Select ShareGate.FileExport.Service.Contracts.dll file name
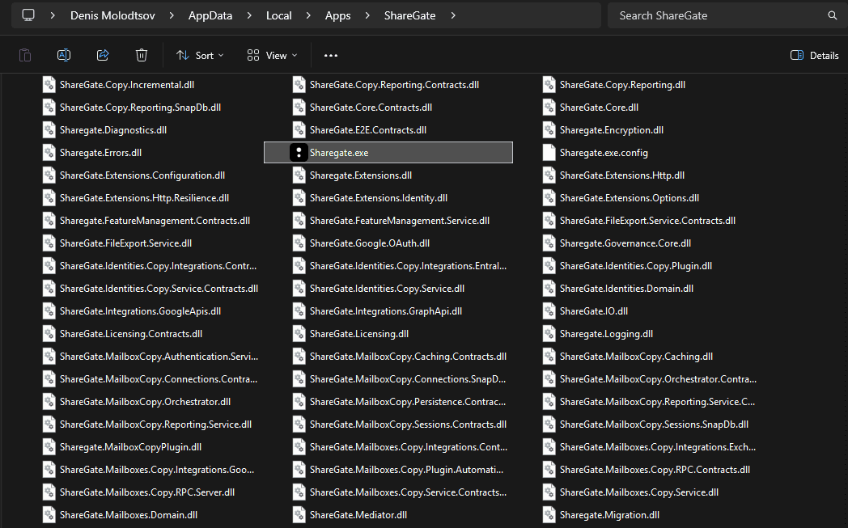Screen dimensions: 848x528 647,221
